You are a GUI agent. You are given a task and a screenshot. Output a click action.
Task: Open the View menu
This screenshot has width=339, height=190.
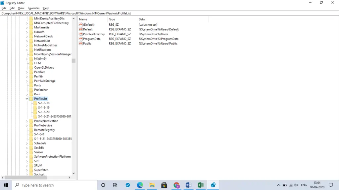pyautogui.click(x=21, y=8)
